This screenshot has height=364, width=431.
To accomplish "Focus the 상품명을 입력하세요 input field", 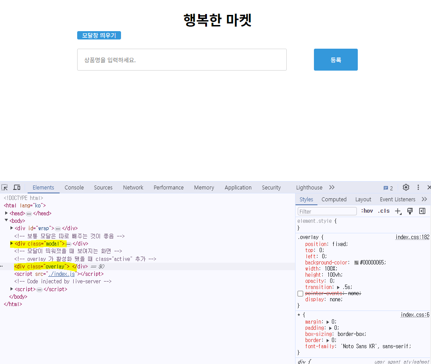I will 182,60.
